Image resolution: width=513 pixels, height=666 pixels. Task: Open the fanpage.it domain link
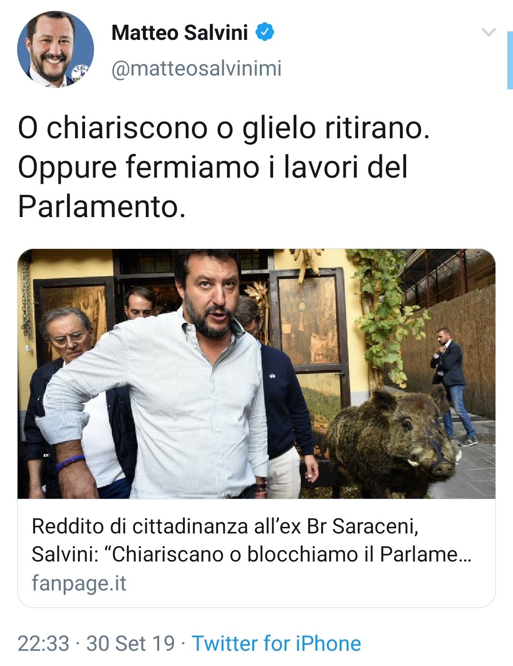point(79,583)
